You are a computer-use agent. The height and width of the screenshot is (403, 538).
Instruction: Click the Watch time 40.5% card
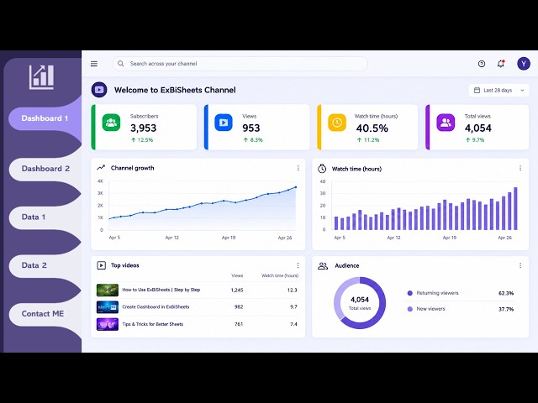367,127
